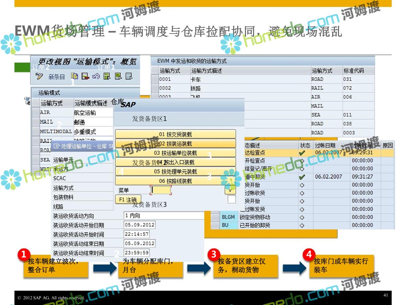Click the delete row icon with red minus
The image size is (406, 305).
click(85, 76)
